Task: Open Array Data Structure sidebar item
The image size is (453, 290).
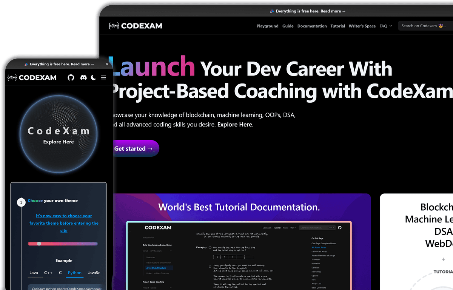Action: [x=157, y=268]
